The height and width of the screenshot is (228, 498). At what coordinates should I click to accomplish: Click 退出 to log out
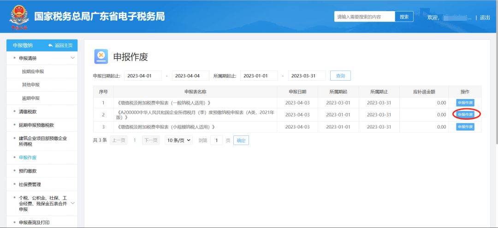(x=485, y=18)
